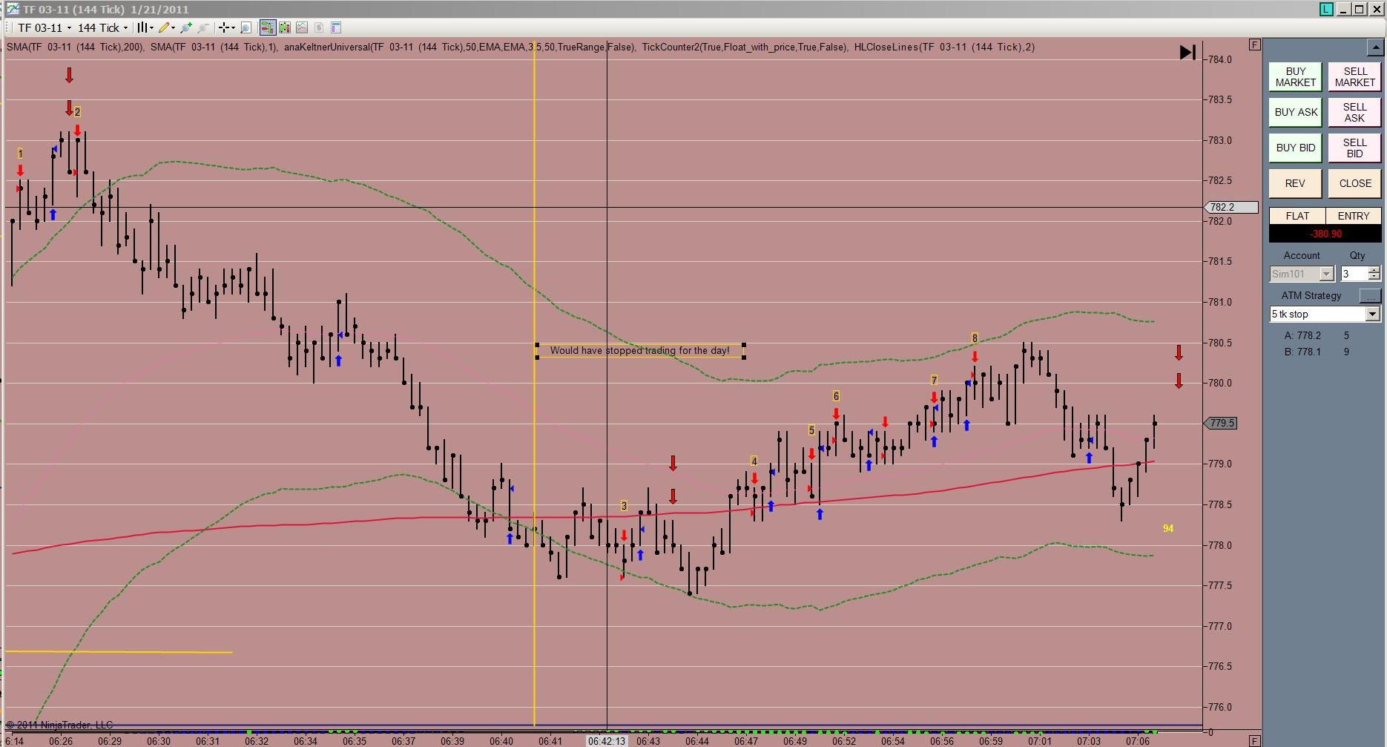Click the 07:06 time axis label
Image resolution: width=1387 pixels, height=747 pixels.
pyautogui.click(x=1138, y=740)
